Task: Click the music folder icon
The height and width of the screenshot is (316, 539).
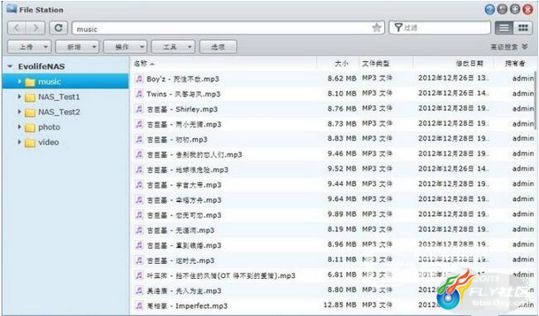Action: pyautogui.click(x=30, y=82)
